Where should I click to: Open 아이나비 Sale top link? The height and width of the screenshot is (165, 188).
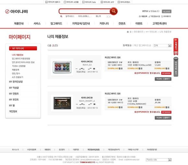coord(89,2)
